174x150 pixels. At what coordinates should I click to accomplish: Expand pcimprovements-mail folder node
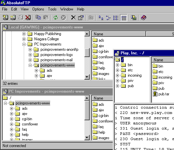pos(30,60)
